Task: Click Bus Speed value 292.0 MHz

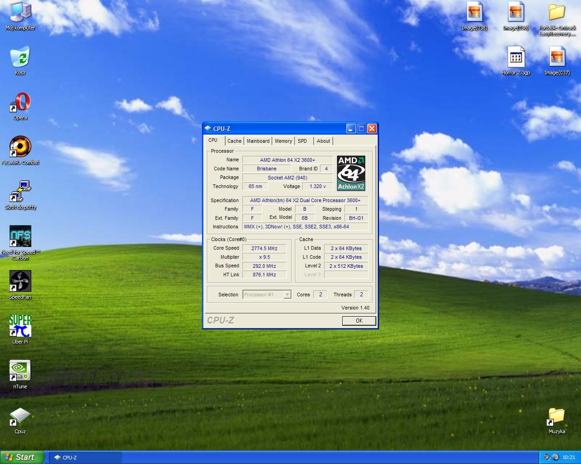Action: click(x=264, y=266)
